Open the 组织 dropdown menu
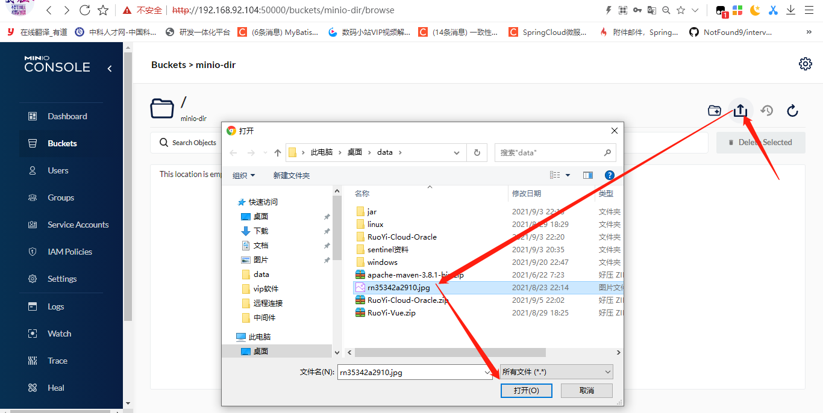Screen dimensions: 823x413 [x=243, y=175]
